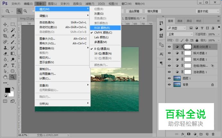This screenshot has height=138, width=222.
Task: Click the 适合屏幕 button
Action: point(134,11)
